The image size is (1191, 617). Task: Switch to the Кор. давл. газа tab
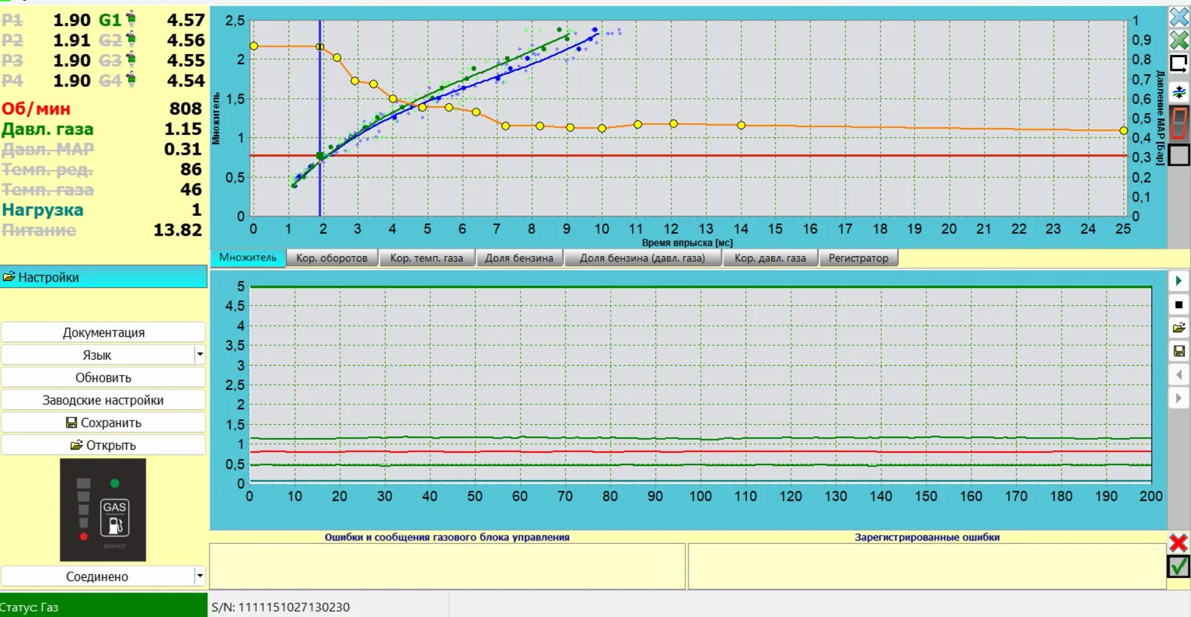coord(770,258)
